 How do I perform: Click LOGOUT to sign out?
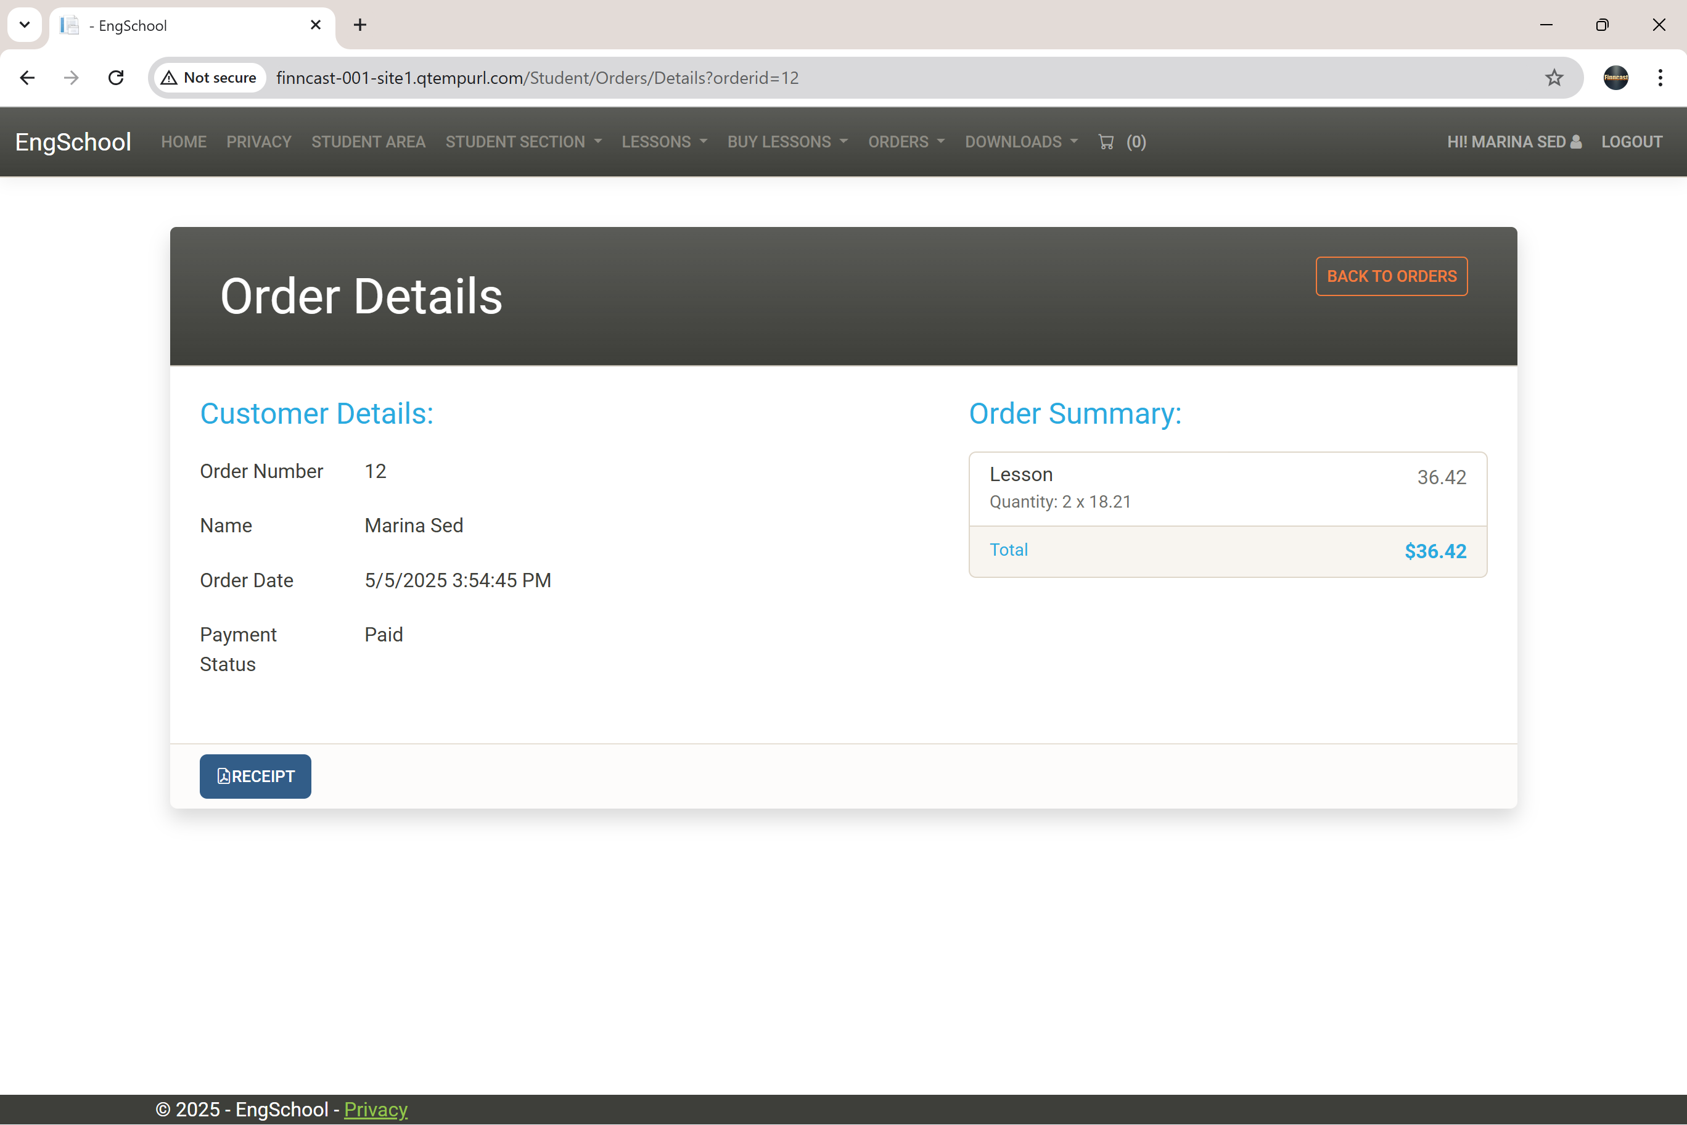pyautogui.click(x=1633, y=141)
